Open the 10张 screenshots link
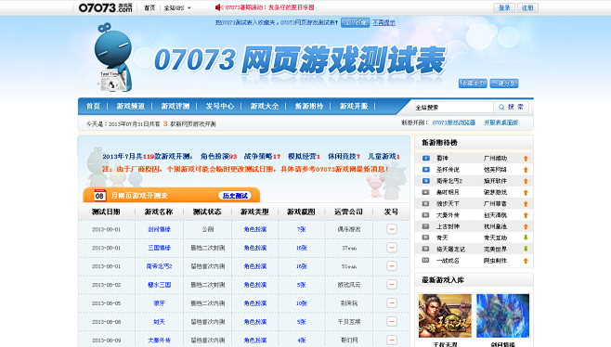 tap(301, 303)
